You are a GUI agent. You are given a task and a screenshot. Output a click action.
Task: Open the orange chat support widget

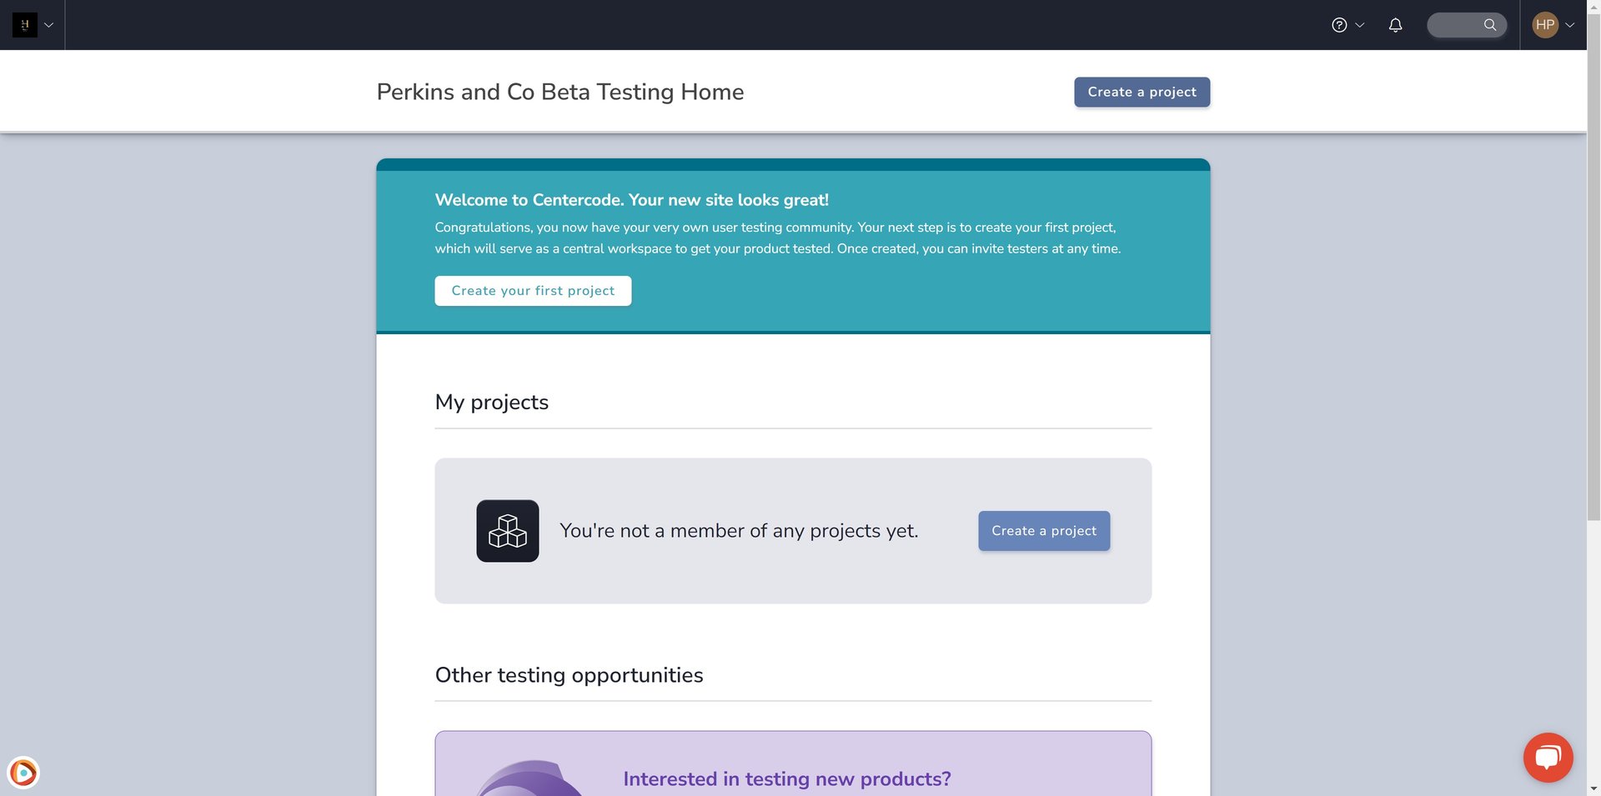point(1548,757)
